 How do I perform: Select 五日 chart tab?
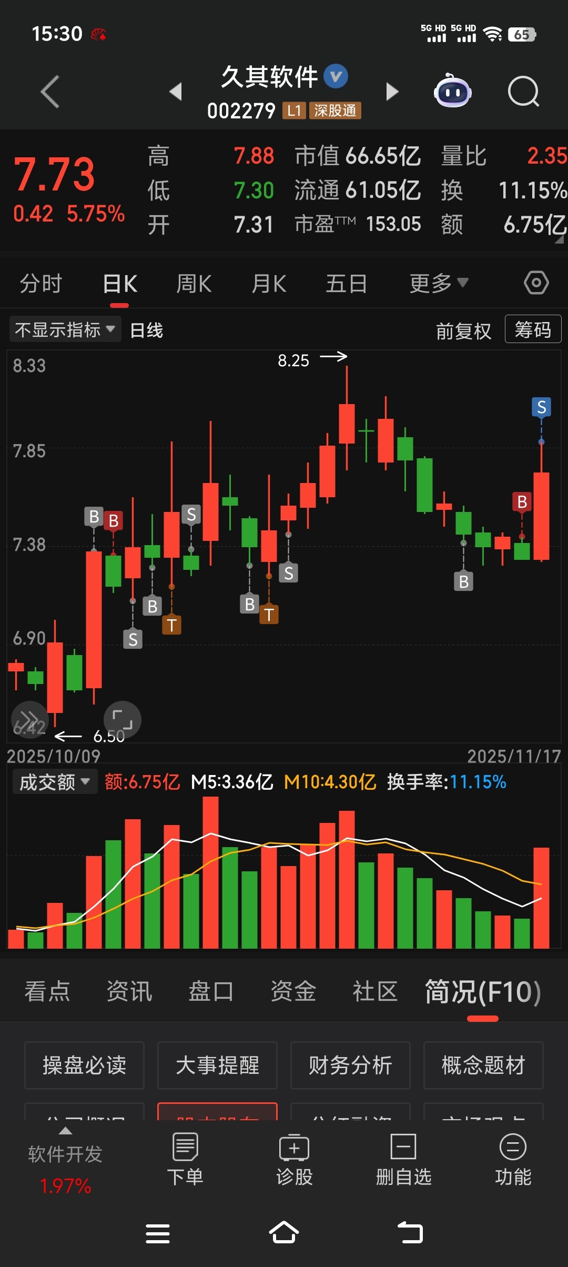[x=346, y=283]
